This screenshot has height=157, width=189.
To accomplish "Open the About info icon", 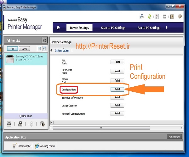I will 180,16.
